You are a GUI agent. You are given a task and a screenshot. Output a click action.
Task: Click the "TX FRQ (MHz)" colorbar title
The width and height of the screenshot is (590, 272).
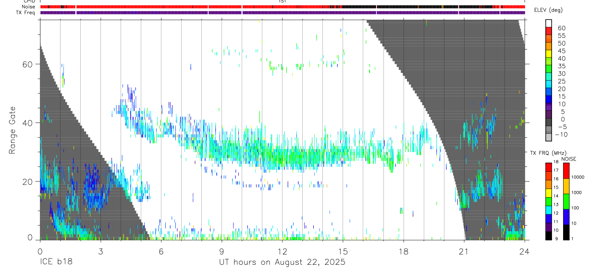tap(548, 153)
